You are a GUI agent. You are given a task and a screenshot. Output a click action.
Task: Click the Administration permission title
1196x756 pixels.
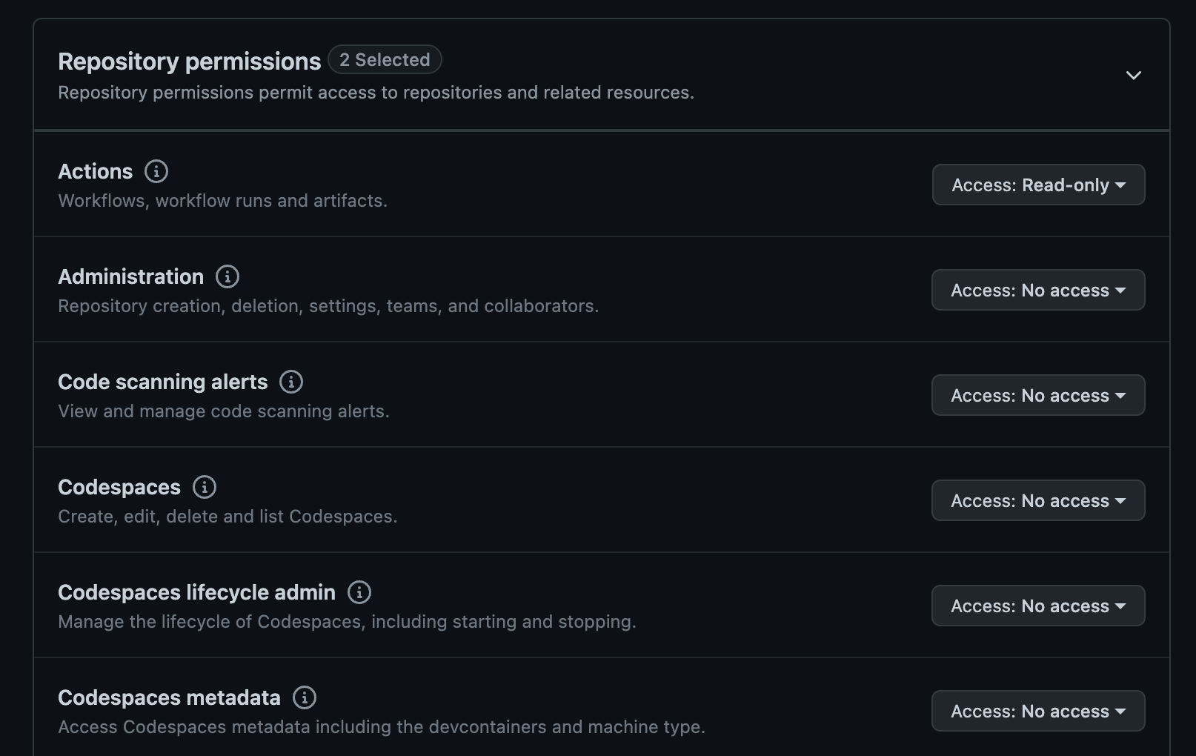[x=130, y=276]
